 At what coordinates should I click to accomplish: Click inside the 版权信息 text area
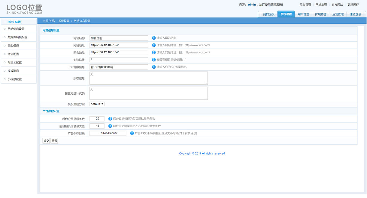pos(148,78)
